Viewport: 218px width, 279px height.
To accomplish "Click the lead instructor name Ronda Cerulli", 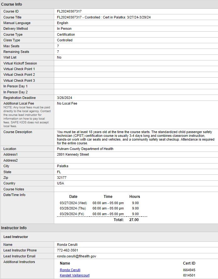I will click(x=67, y=245).
